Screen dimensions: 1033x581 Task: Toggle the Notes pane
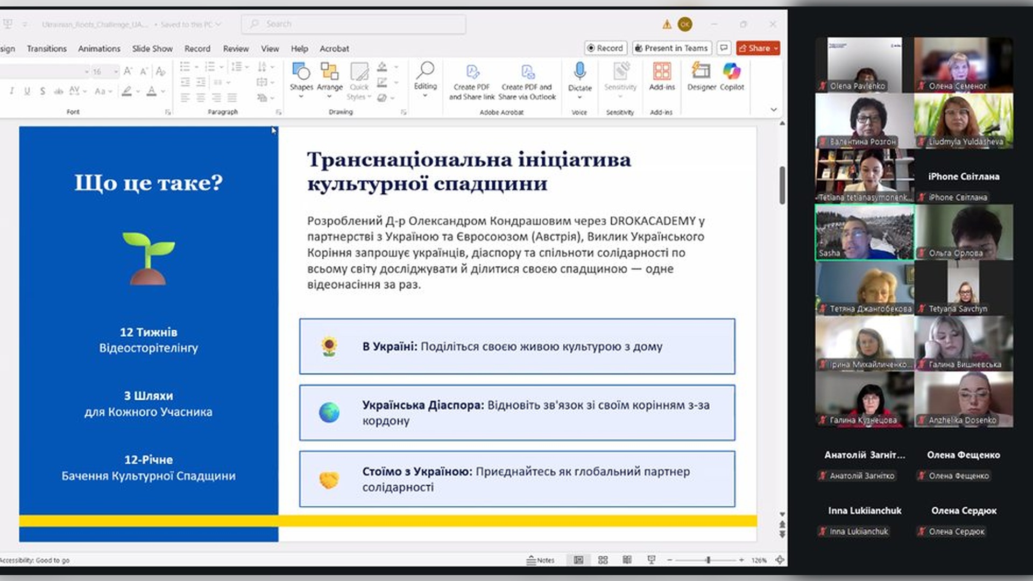(x=541, y=560)
